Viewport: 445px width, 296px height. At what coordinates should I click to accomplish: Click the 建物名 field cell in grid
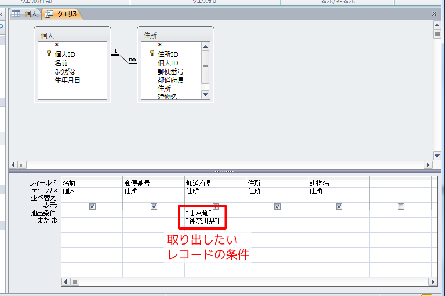point(339,183)
